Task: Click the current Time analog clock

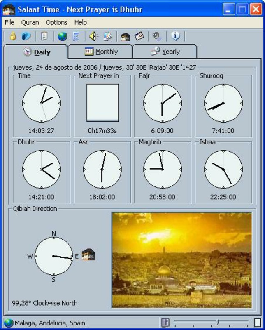Action: [42, 103]
